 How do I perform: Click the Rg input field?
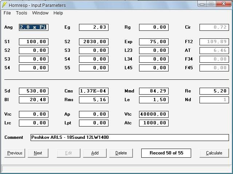point(154,27)
